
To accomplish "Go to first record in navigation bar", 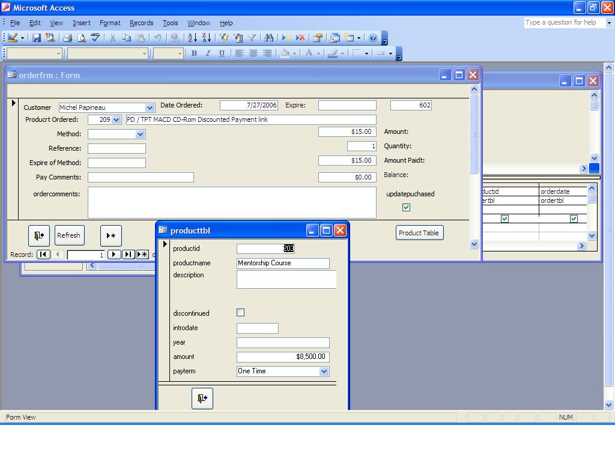I will [43, 255].
